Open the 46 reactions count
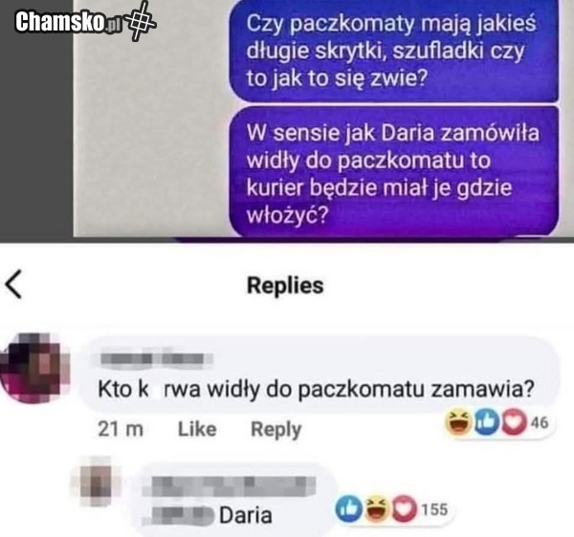 pyautogui.click(x=540, y=422)
